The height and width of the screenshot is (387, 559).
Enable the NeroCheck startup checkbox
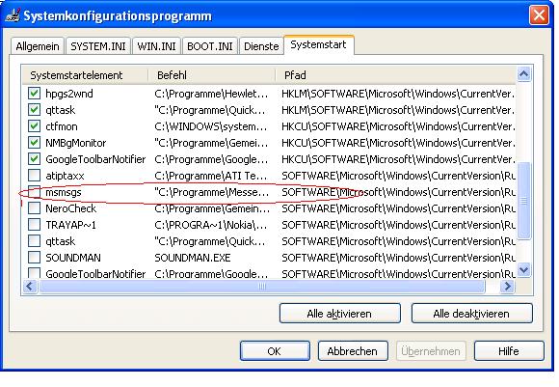35,208
